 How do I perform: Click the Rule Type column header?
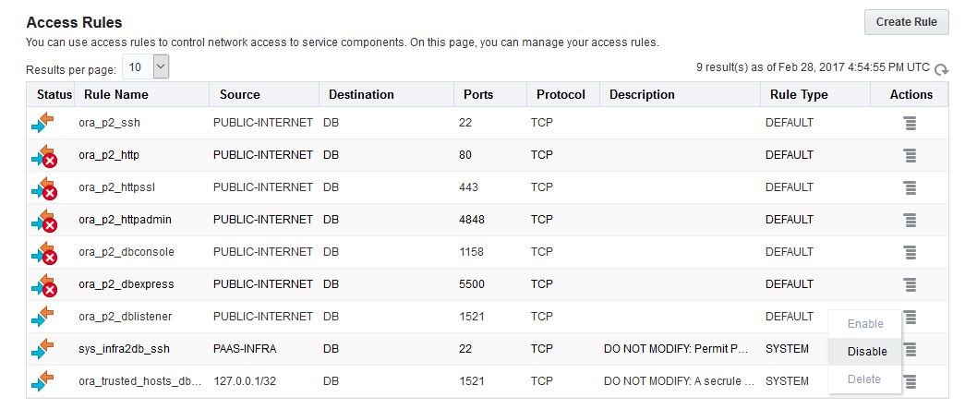coord(799,94)
